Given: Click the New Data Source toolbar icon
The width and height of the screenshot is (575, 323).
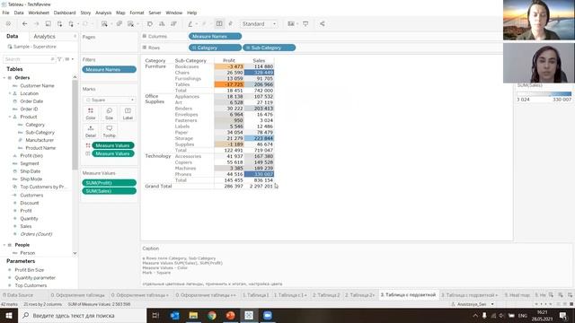Looking at the screenshot, I should click(59, 24).
